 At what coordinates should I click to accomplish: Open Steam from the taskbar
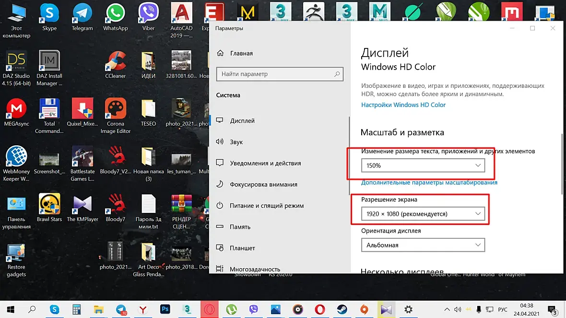click(342, 309)
